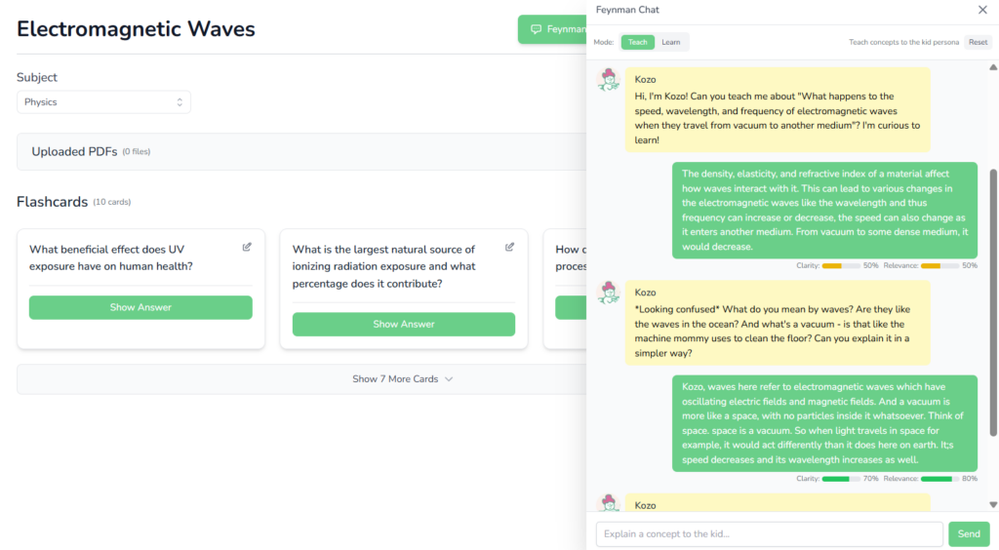Show answer for UV exposure flashcard

pyautogui.click(x=140, y=307)
